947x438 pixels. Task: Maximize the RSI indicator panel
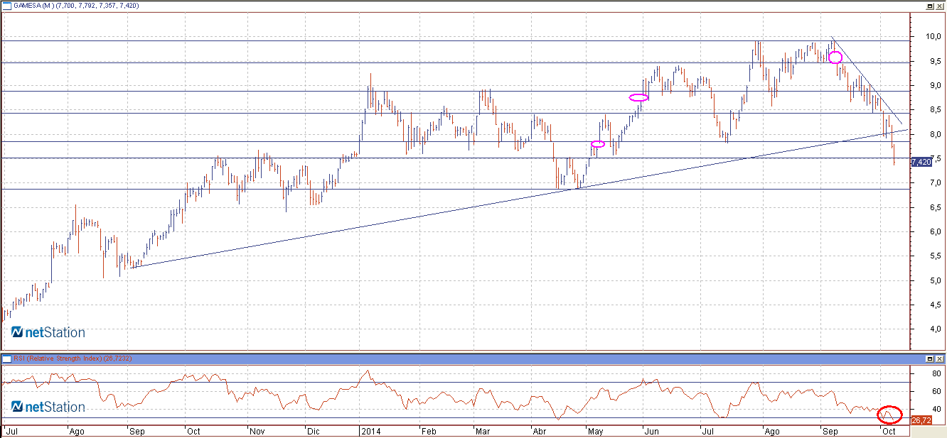pos(930,358)
